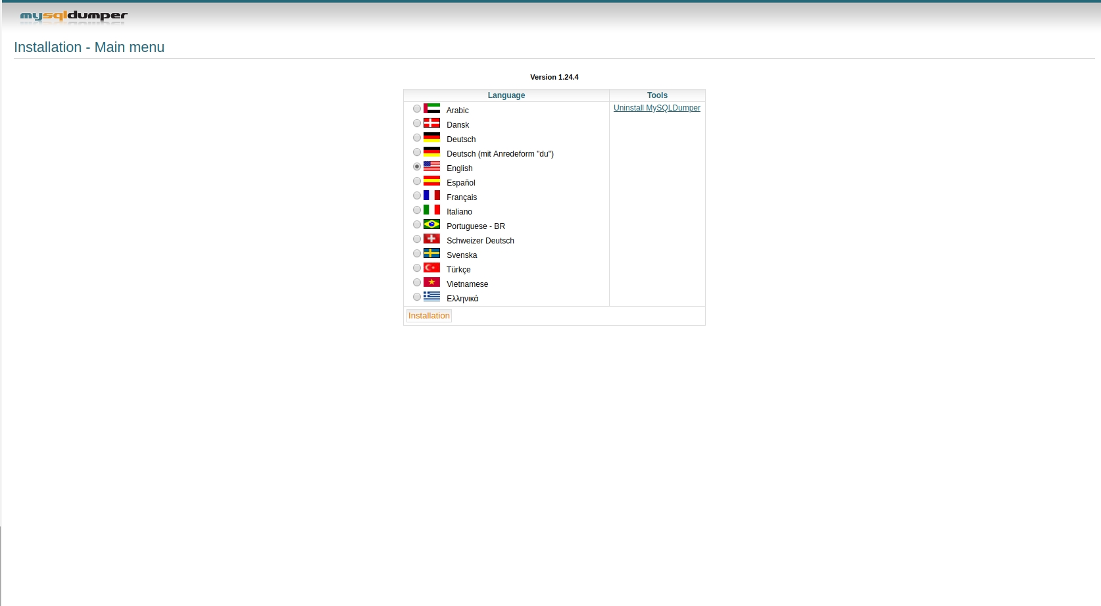Screen dimensions: 1101x606
Task: Click the Vietnamese flag icon
Action: [431, 282]
